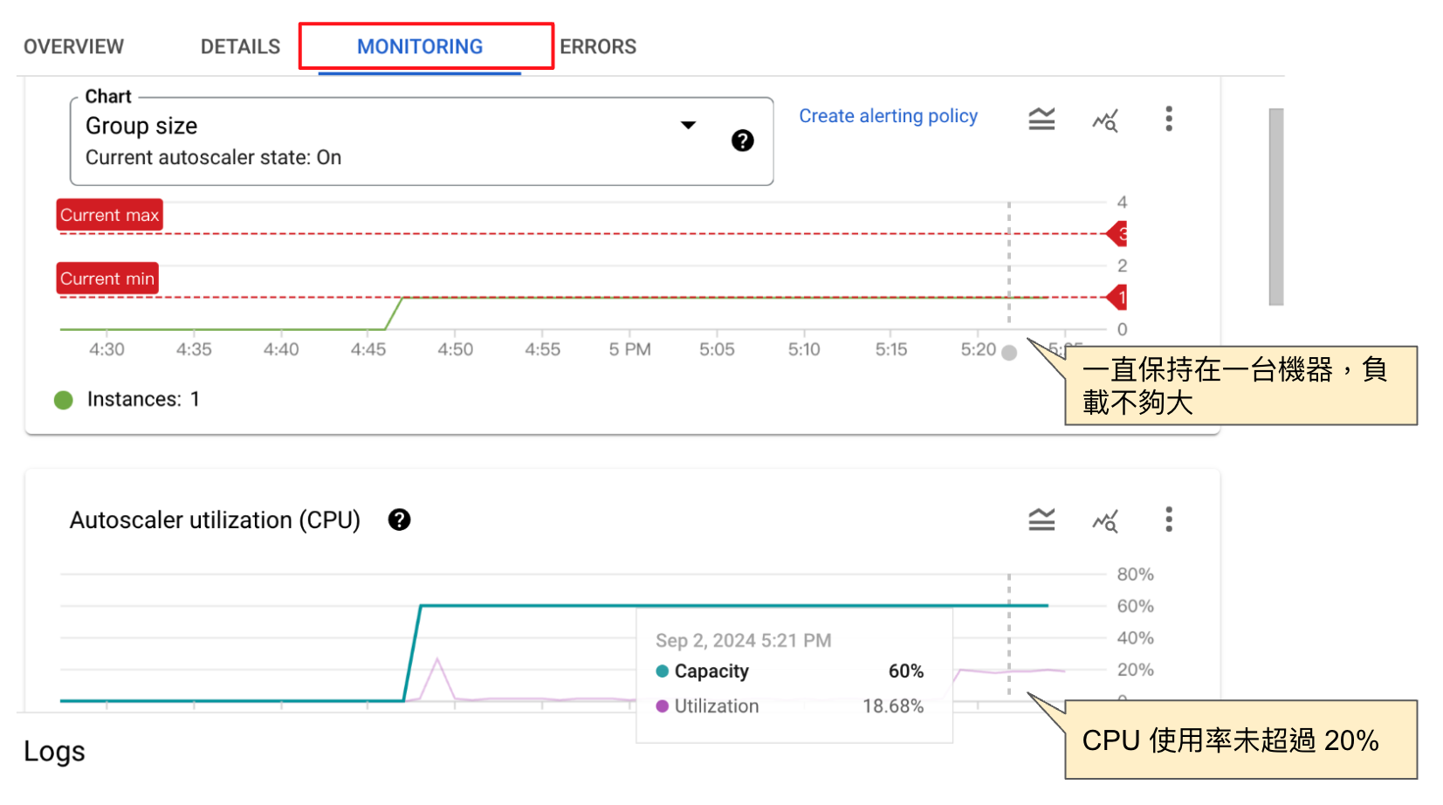Image resolution: width=1443 pixels, height=805 pixels.
Task: Click help icon beside Group size dropdown
Action: tap(743, 141)
